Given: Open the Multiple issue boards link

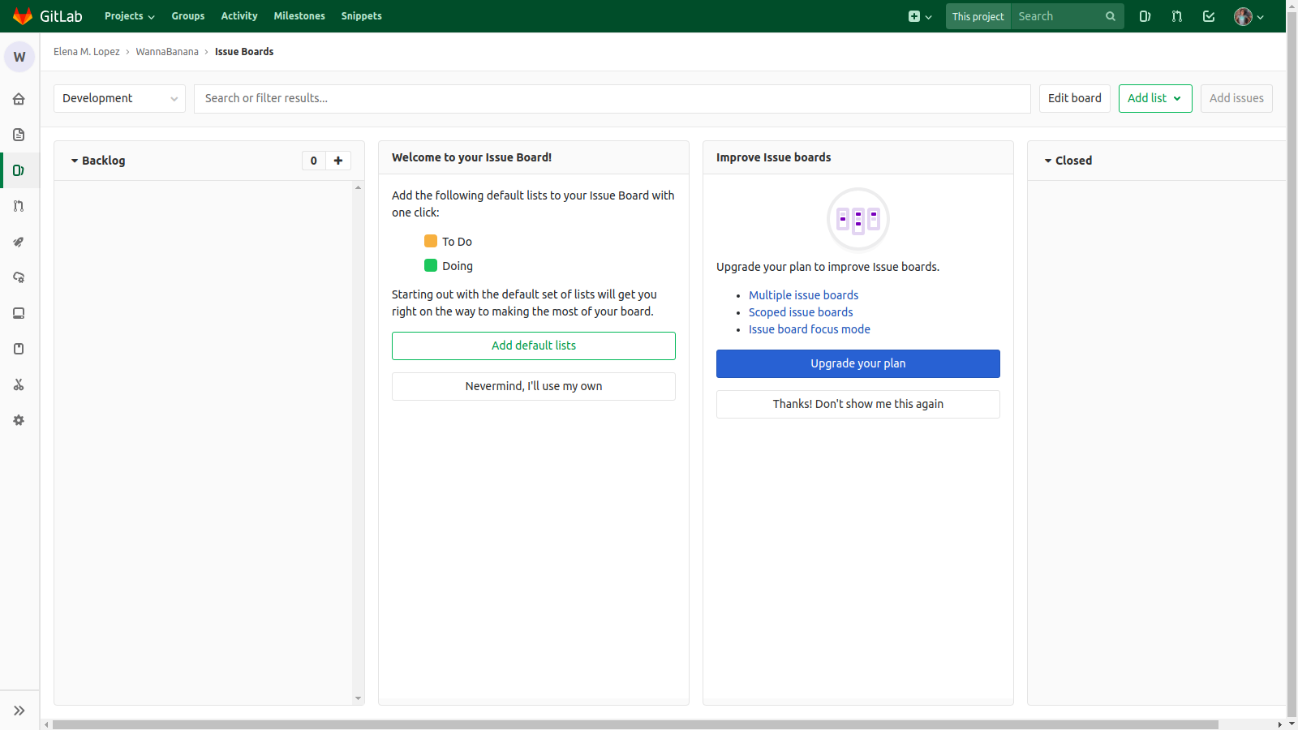Looking at the screenshot, I should 803,295.
